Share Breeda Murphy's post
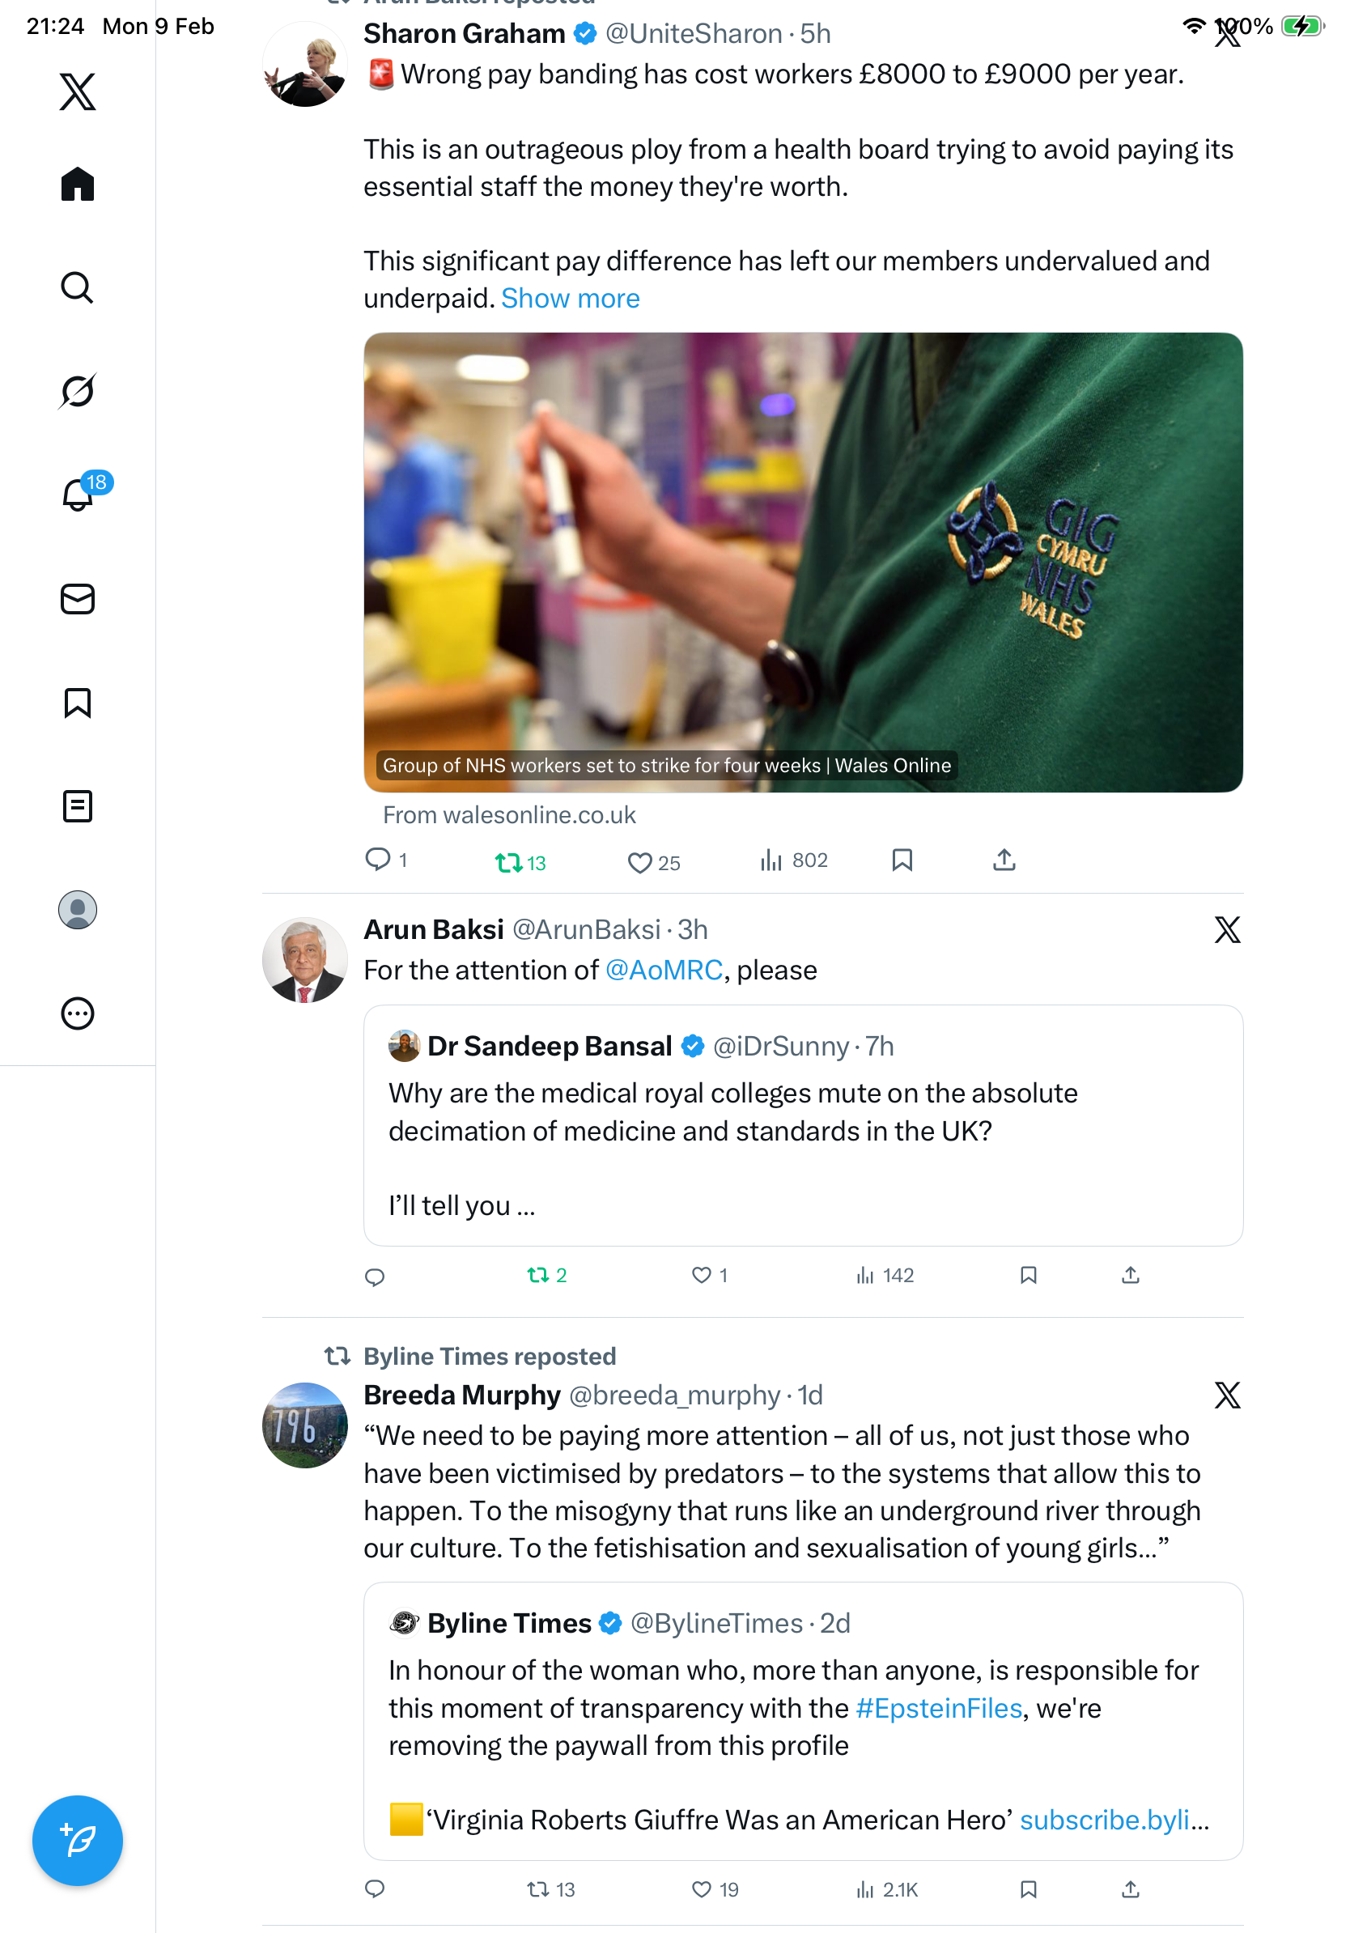Screen dimensions: 1350x1933 click(x=1130, y=1889)
